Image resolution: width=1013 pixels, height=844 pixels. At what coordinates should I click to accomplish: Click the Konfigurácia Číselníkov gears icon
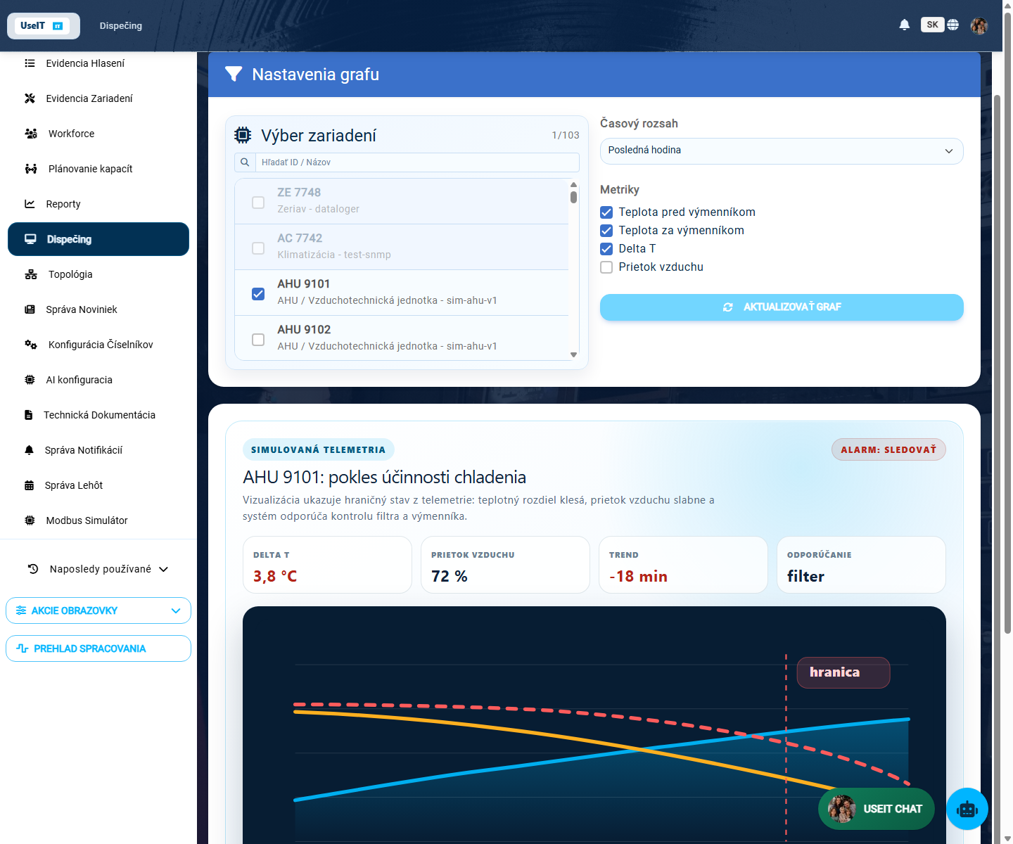coord(31,345)
